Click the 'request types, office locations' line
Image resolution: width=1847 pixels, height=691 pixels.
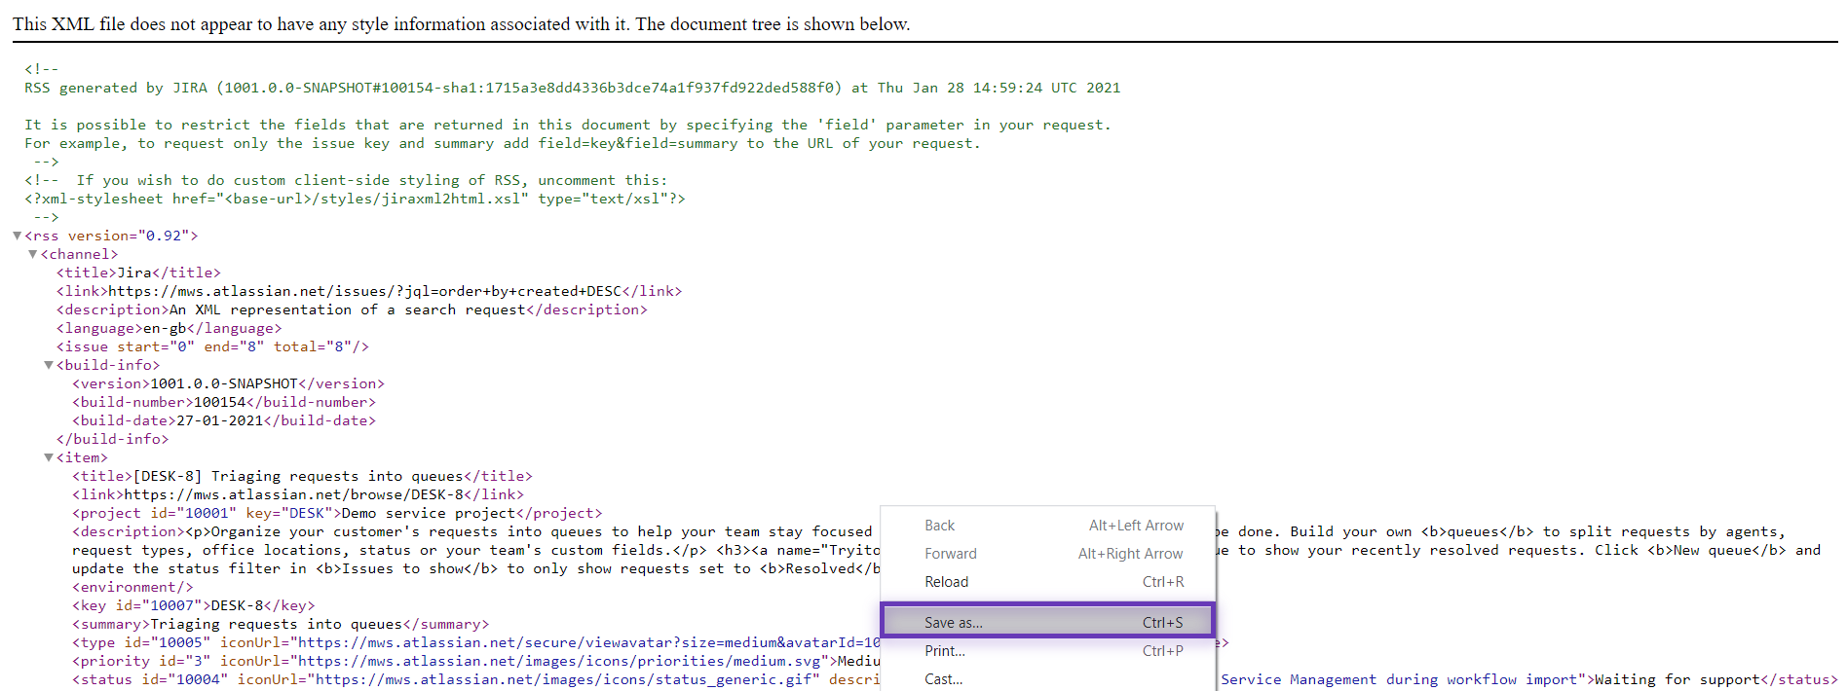click(475, 550)
